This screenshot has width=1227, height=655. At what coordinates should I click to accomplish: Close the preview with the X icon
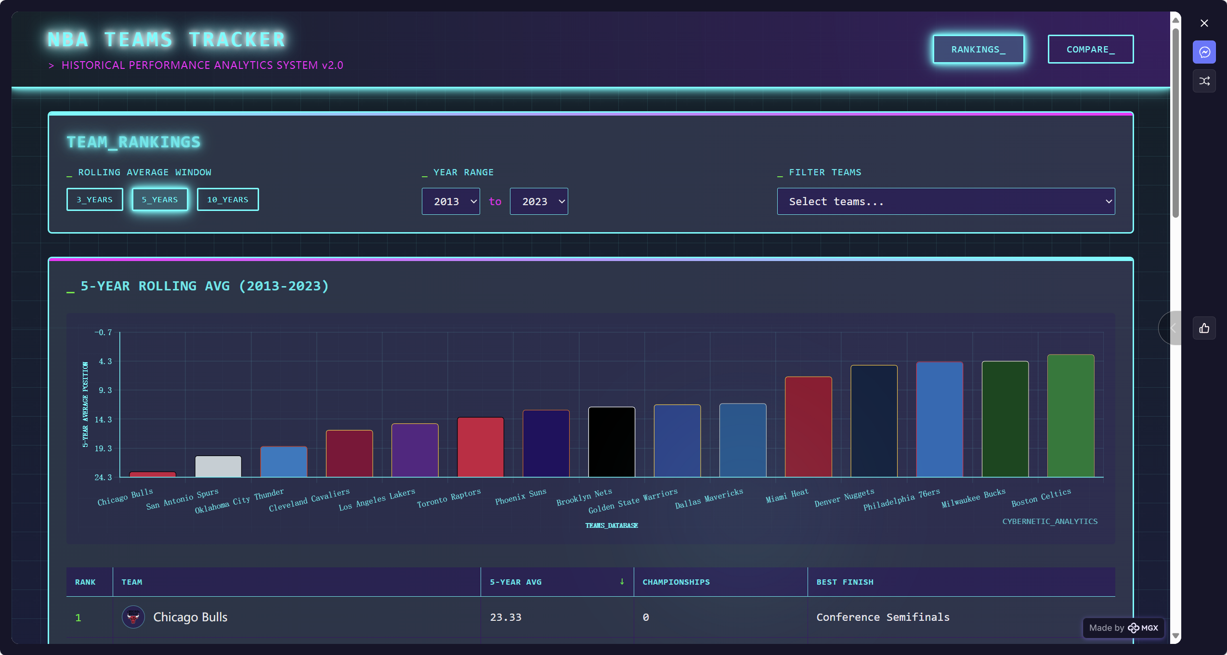[1204, 23]
